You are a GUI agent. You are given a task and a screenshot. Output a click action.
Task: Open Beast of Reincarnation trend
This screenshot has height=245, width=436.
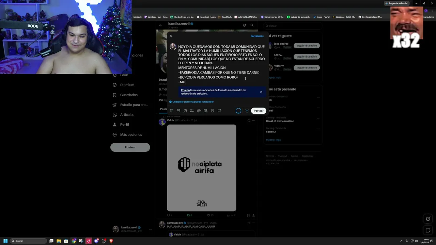coord(280,121)
